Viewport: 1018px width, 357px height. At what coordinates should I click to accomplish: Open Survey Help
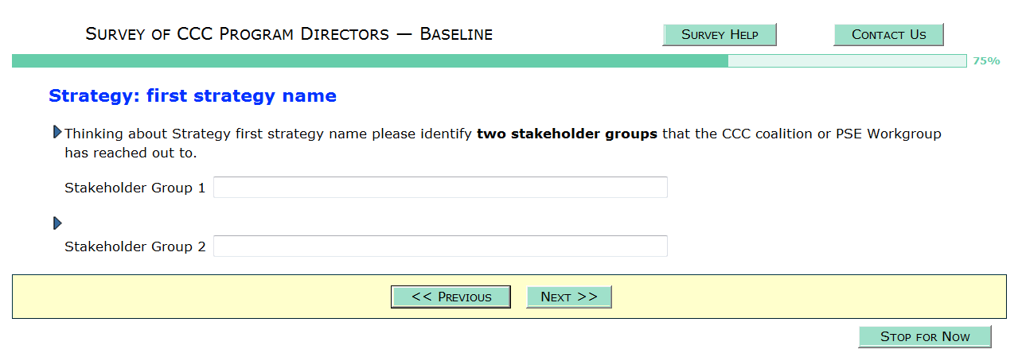point(719,35)
